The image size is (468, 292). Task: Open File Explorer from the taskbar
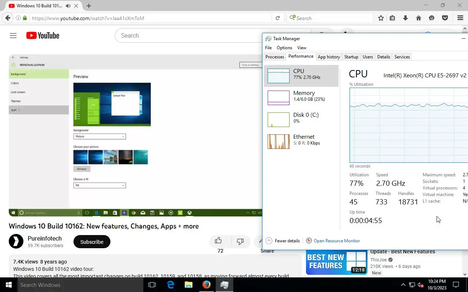click(189, 285)
